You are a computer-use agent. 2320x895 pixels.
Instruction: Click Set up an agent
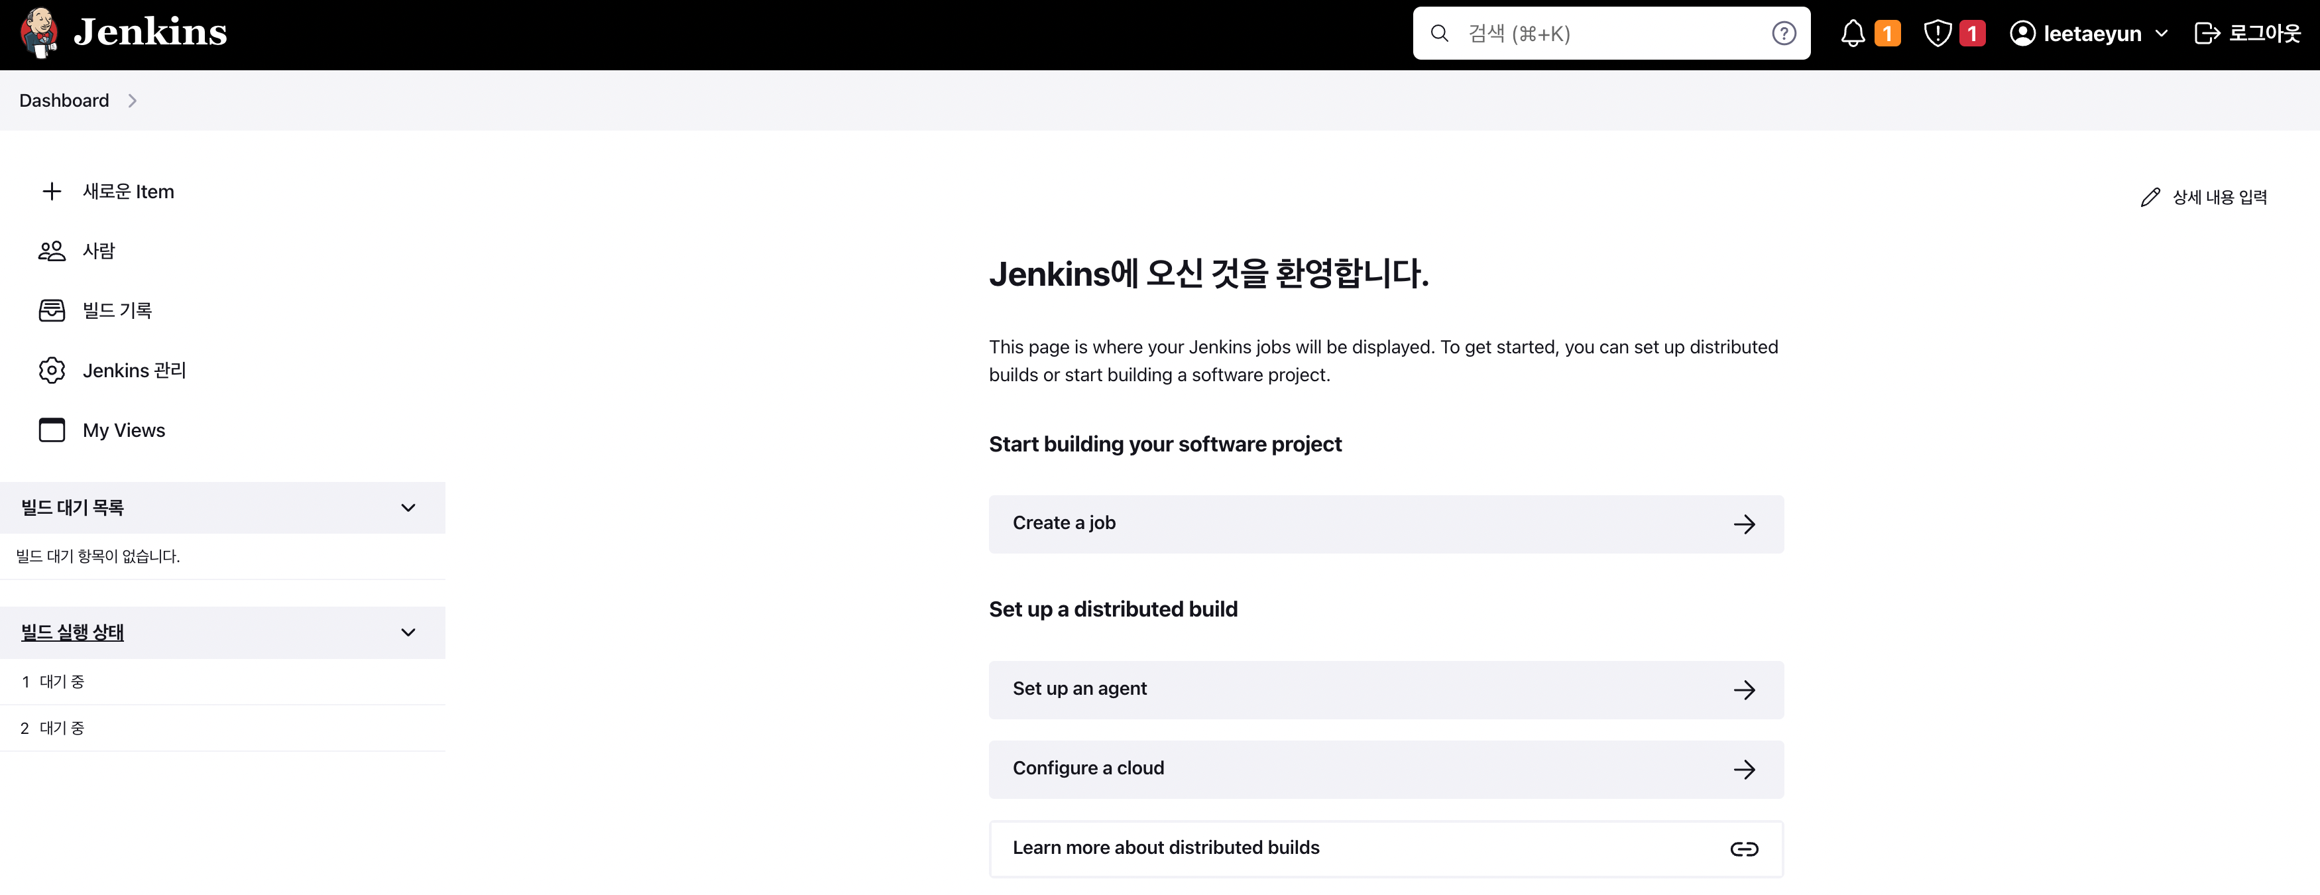[1385, 689]
